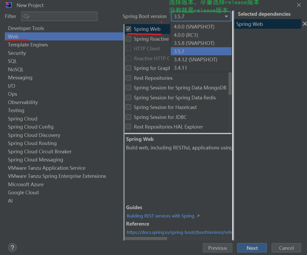Open the Security category
This screenshot has width=307, height=255.
click(x=64, y=53)
